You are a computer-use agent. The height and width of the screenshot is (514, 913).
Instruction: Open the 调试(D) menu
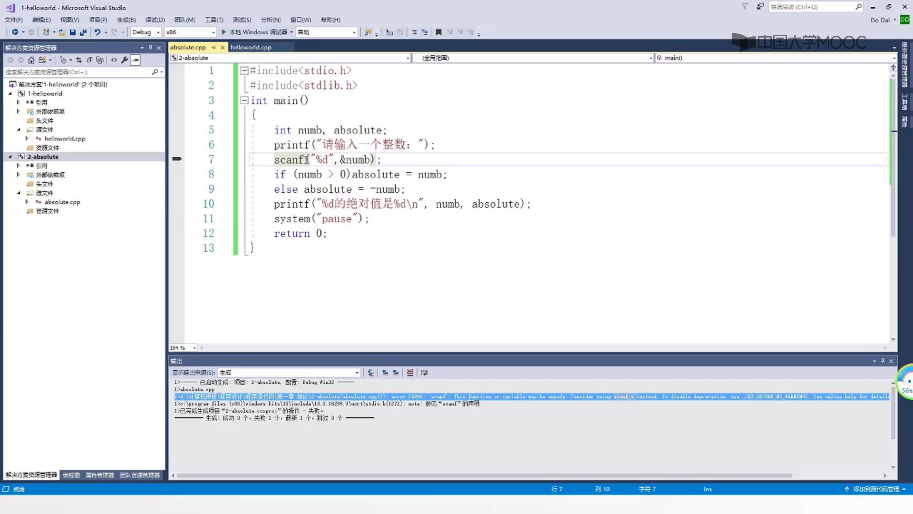click(155, 20)
